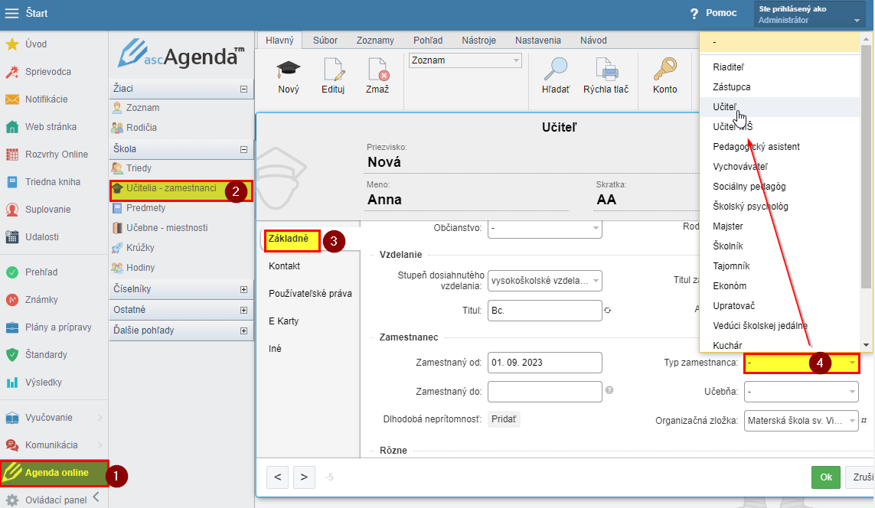
Task: Click the Zamestnaný od date field
Action: click(544, 363)
